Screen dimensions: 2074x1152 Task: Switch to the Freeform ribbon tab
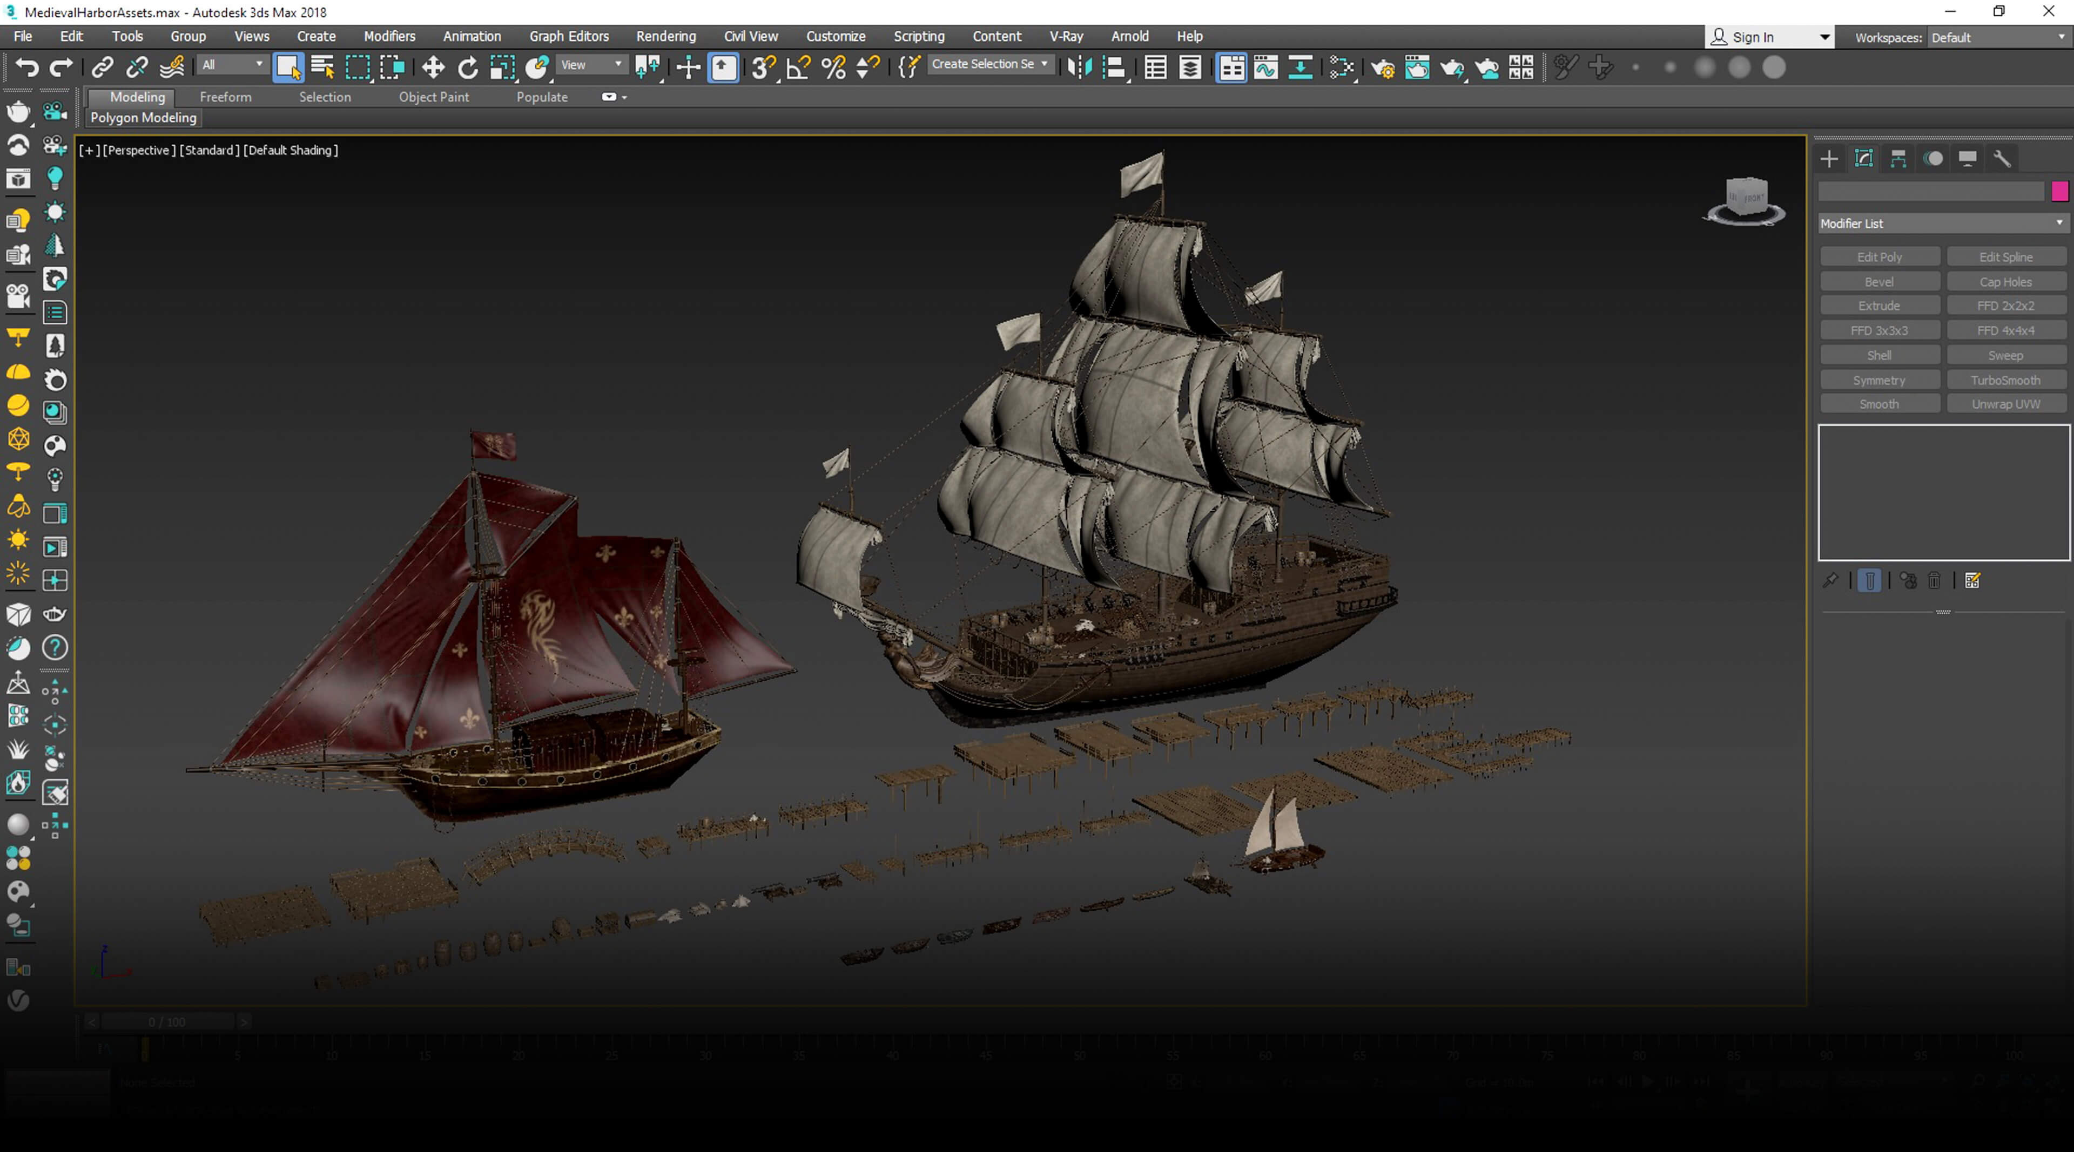point(225,97)
